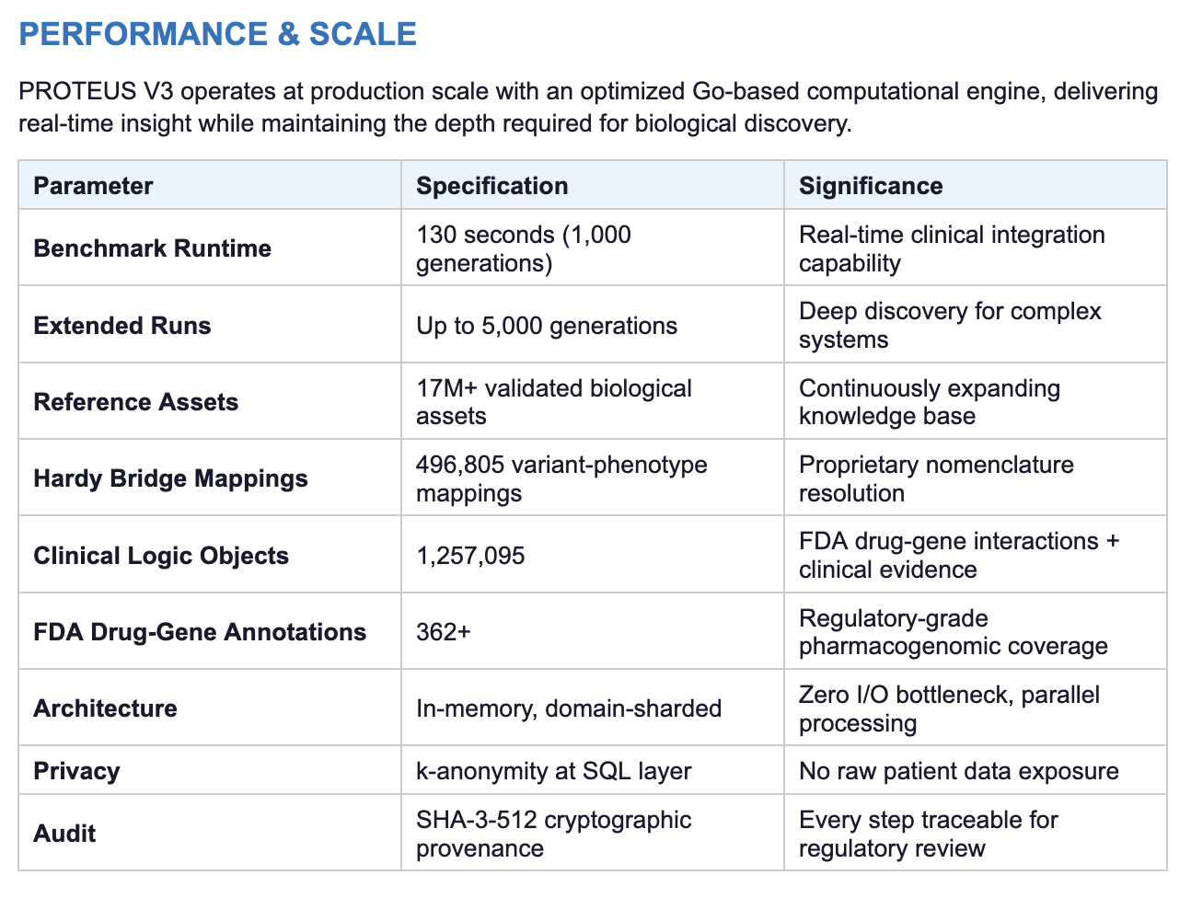Image resolution: width=1191 pixels, height=898 pixels.
Task: Select the Significance column header
Action: click(870, 186)
